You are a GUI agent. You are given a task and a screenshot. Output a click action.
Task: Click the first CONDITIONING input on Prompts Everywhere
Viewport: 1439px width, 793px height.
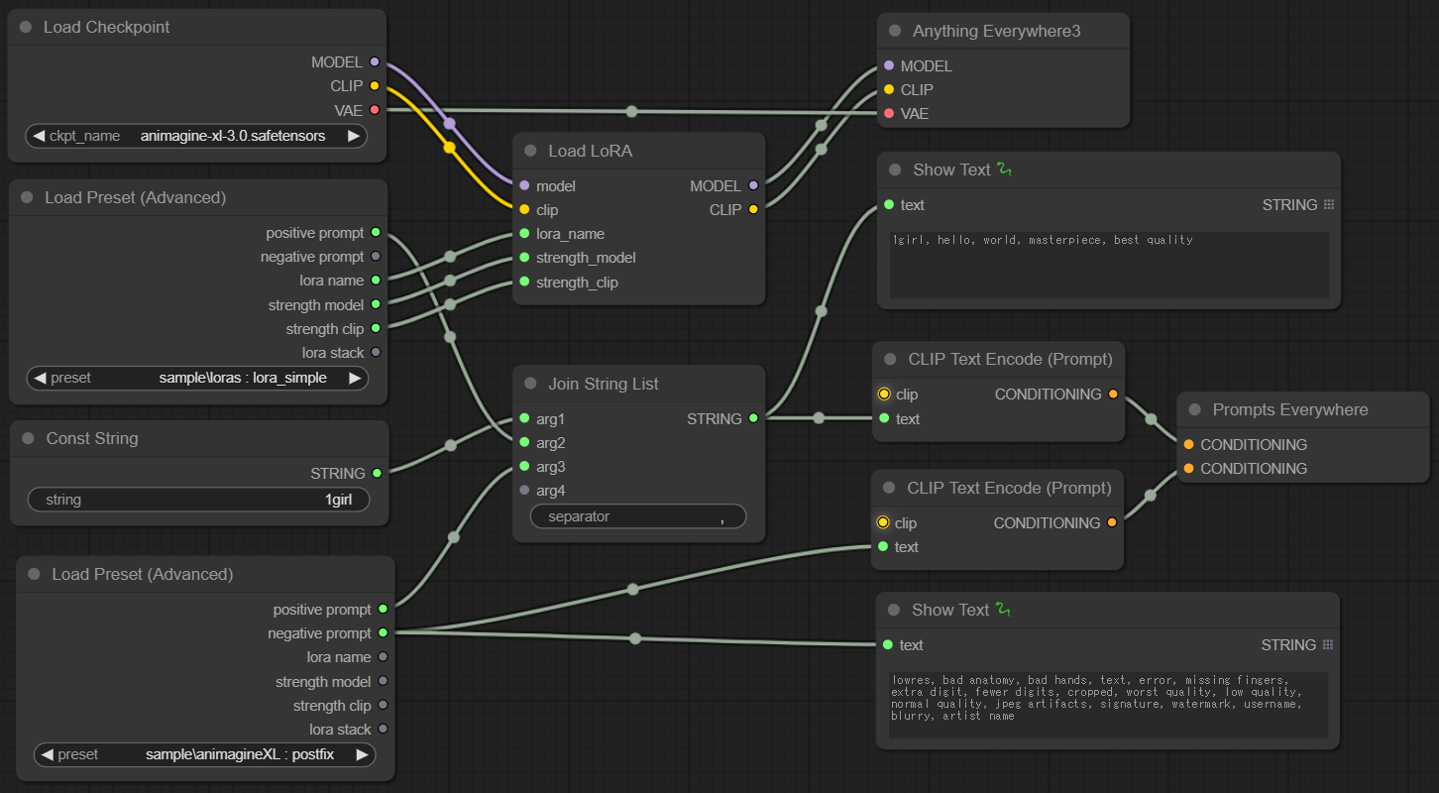[1188, 444]
